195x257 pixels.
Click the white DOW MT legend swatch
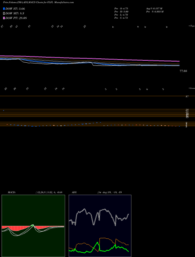tap(4, 14)
